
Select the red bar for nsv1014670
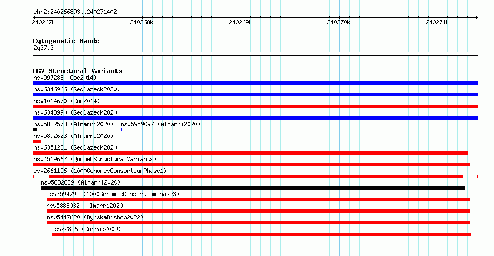pyautogui.click(x=255, y=106)
